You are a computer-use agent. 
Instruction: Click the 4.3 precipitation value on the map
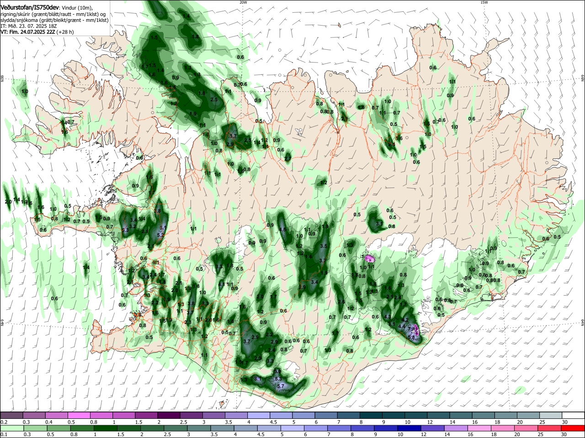[388, 317]
